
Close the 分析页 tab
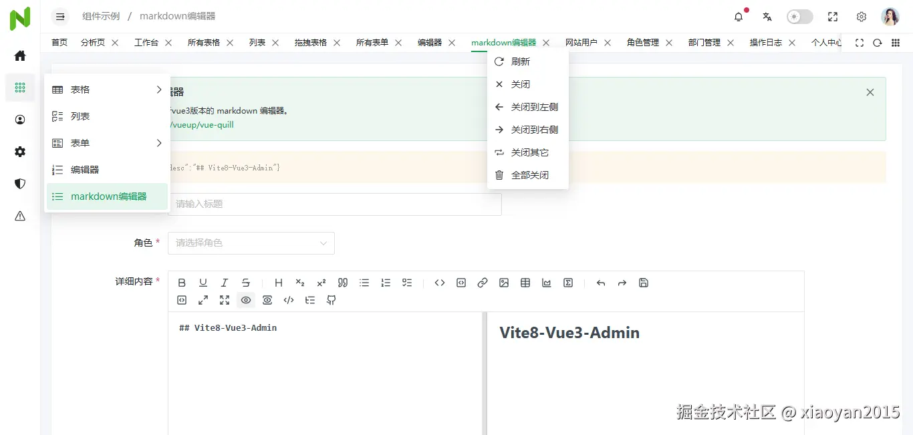click(x=115, y=42)
